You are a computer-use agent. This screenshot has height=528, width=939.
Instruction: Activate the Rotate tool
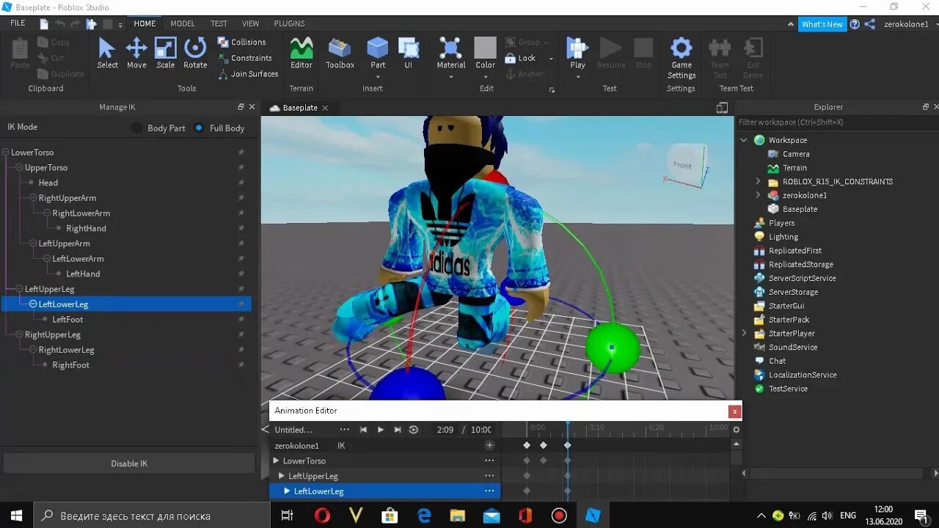click(195, 54)
